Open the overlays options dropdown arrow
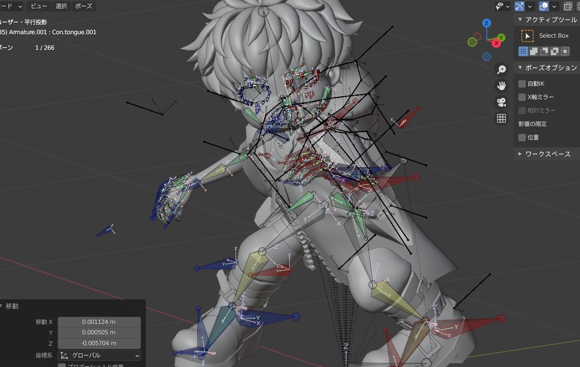This screenshot has height=367, width=580. click(554, 6)
